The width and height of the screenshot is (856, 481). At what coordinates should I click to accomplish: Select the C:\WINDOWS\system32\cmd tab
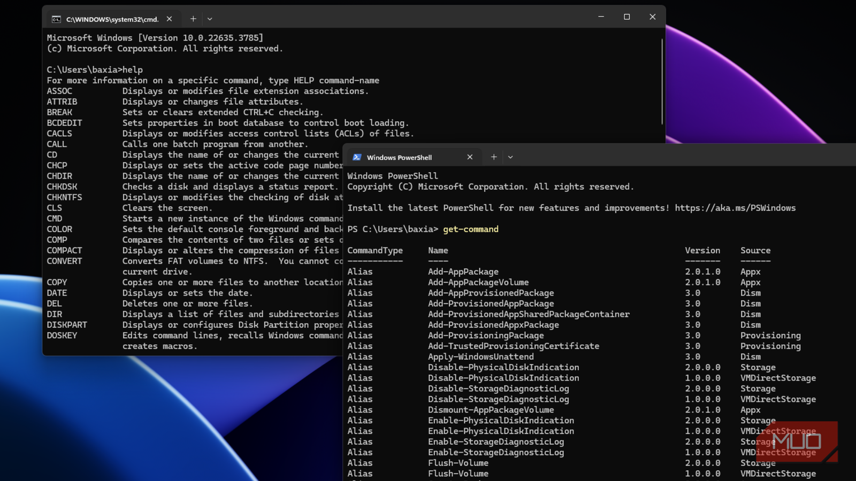(x=107, y=19)
